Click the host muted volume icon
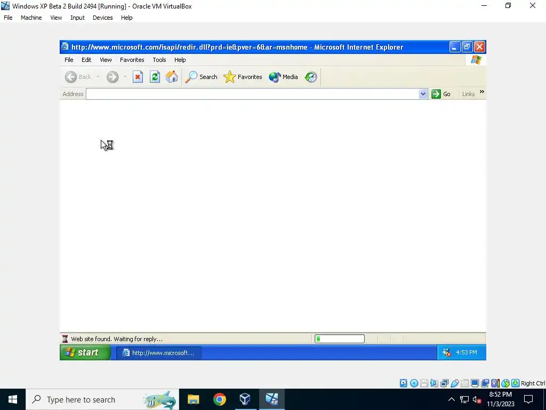546x410 pixels. tap(476, 399)
